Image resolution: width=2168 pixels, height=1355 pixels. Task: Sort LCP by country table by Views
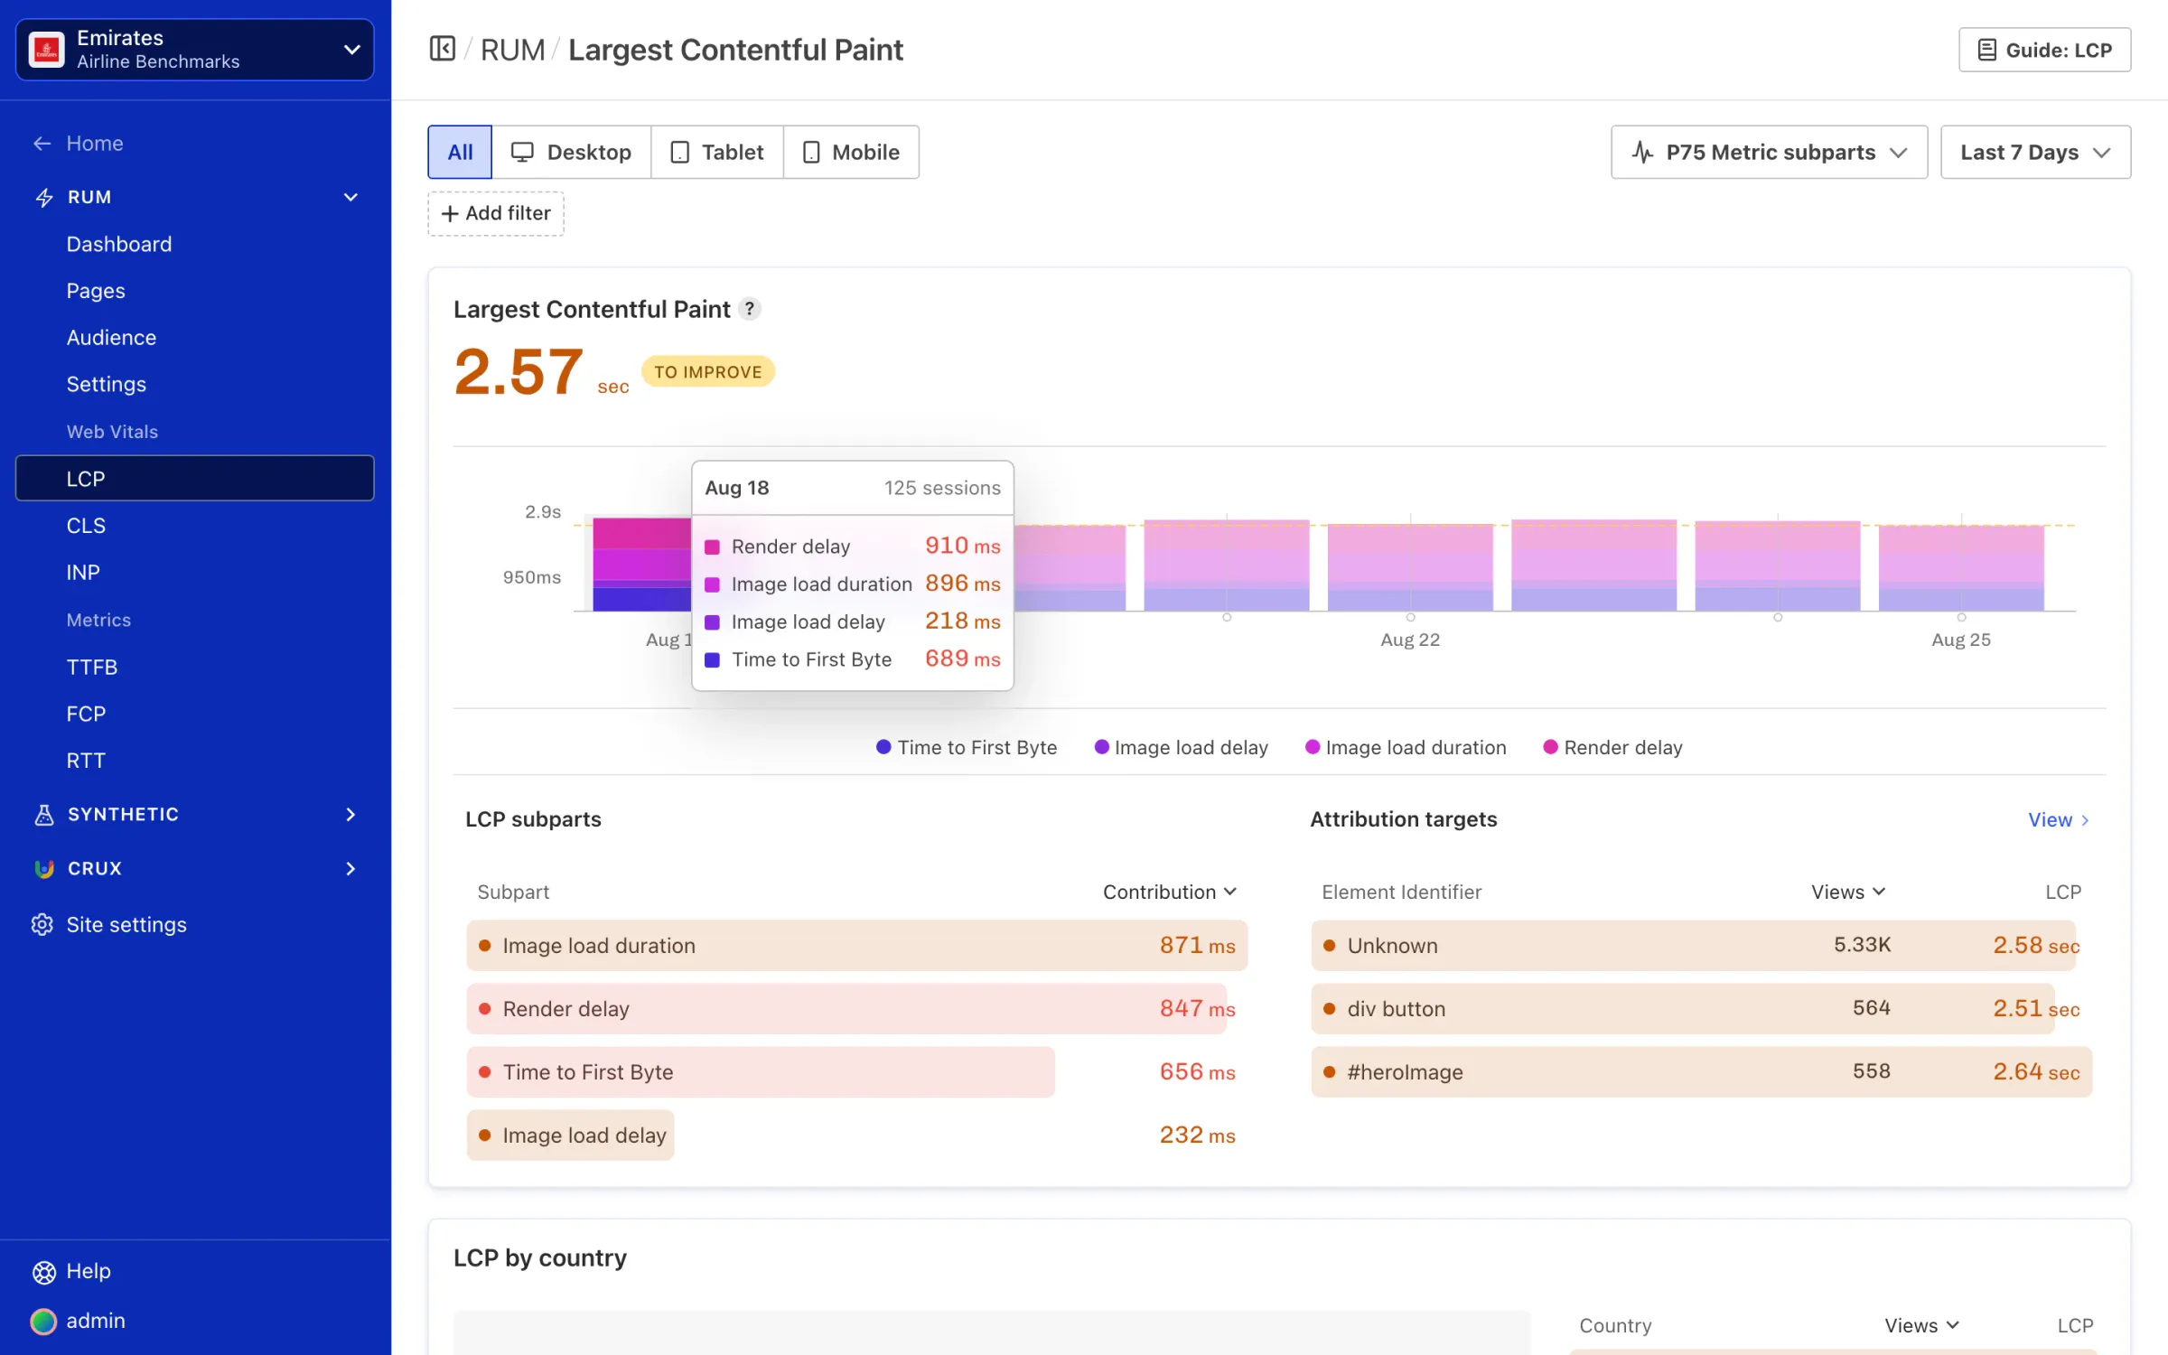pyautogui.click(x=1921, y=1325)
